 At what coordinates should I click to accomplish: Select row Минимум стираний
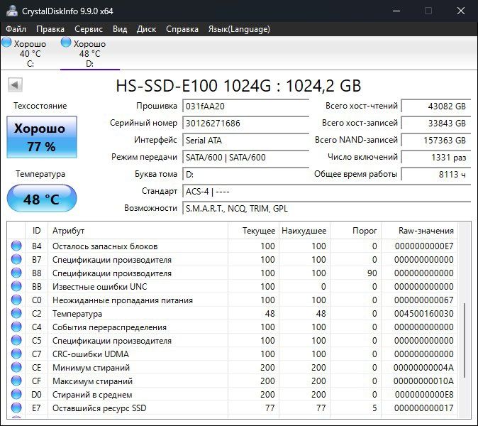233,367
